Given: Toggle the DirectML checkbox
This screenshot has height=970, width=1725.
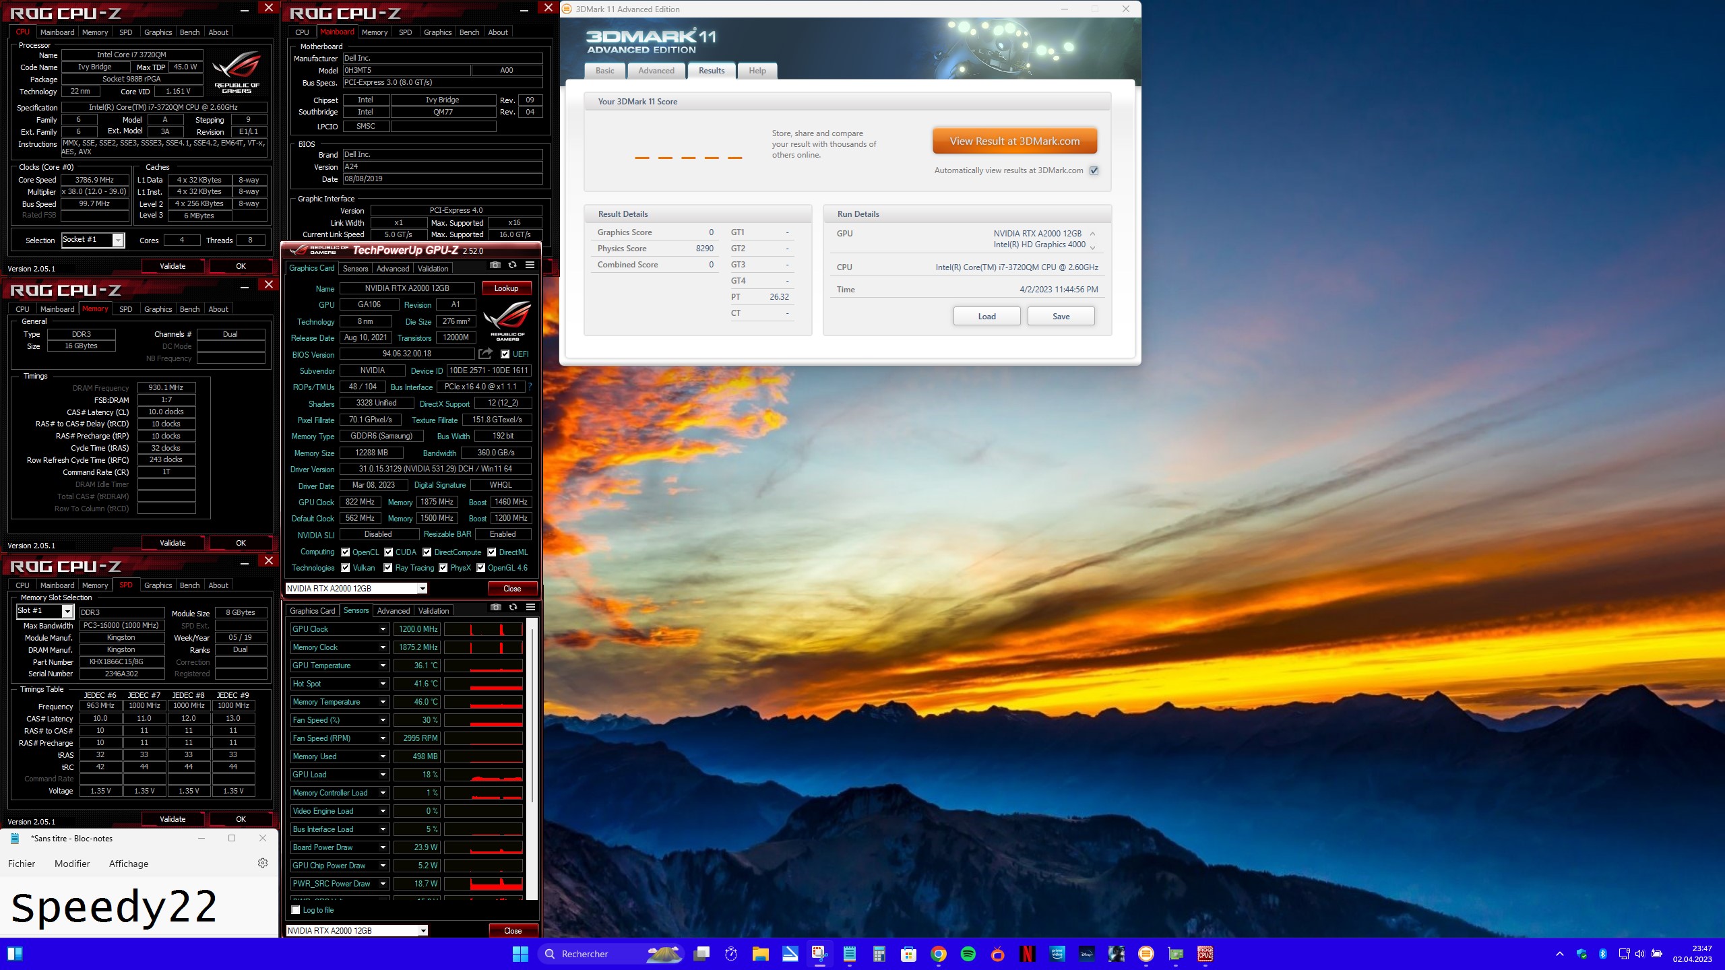Looking at the screenshot, I should (x=492, y=552).
